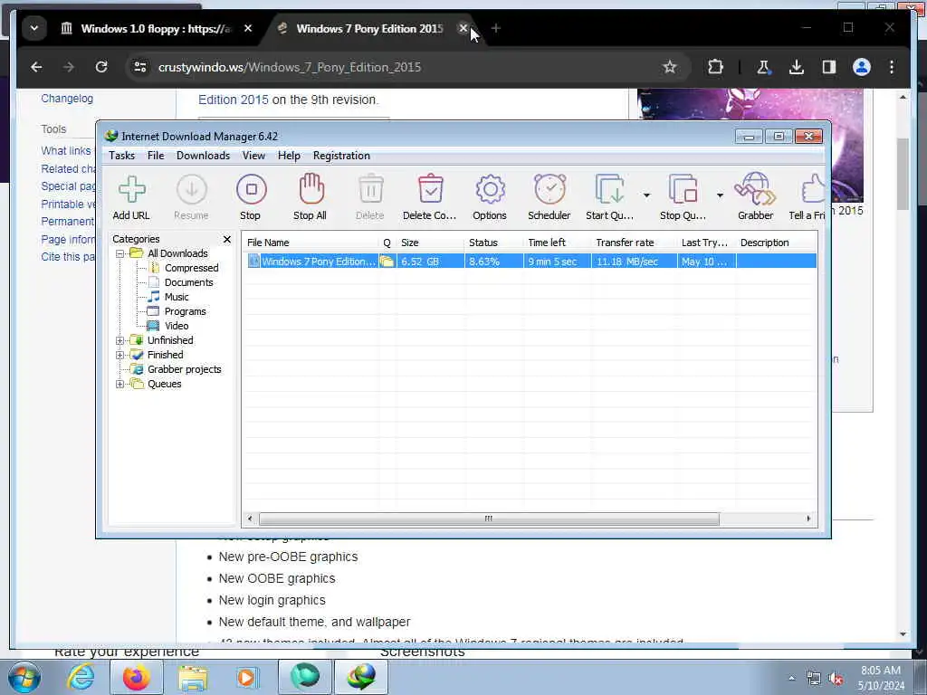Open the View menu
Image resolution: width=927 pixels, height=695 pixels.
[253, 156]
